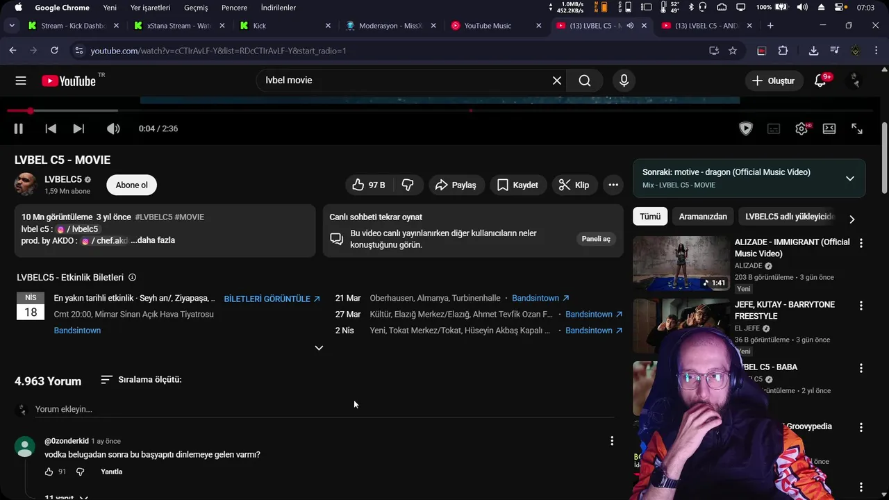Click the Yorum ekleyin comment field
Screen dimensions: 889x500
pos(324,409)
